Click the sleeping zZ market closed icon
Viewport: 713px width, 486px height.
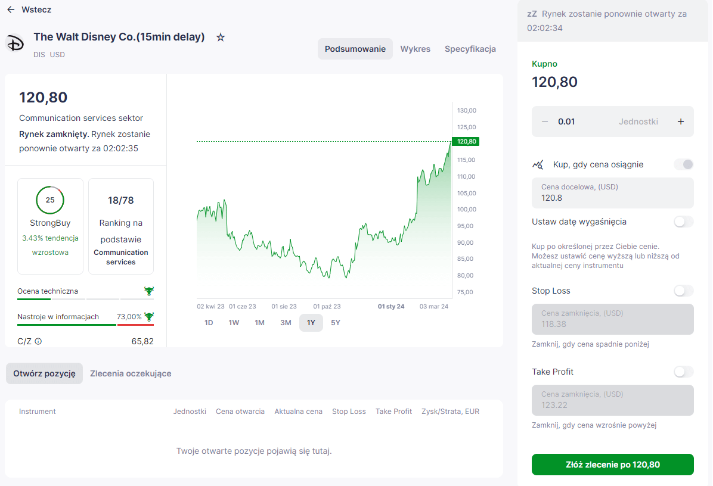point(532,14)
